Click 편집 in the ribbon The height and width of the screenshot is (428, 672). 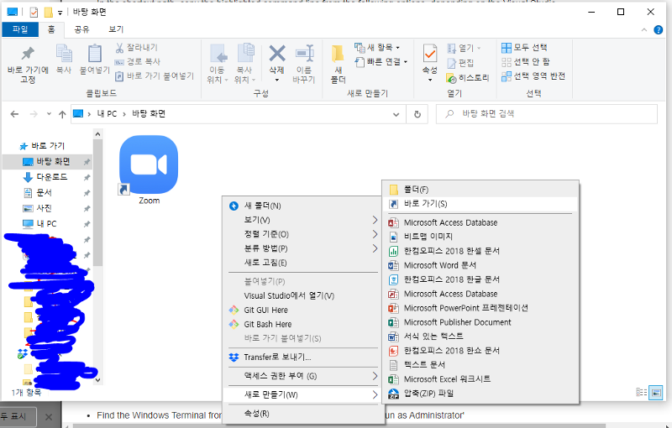(x=460, y=63)
